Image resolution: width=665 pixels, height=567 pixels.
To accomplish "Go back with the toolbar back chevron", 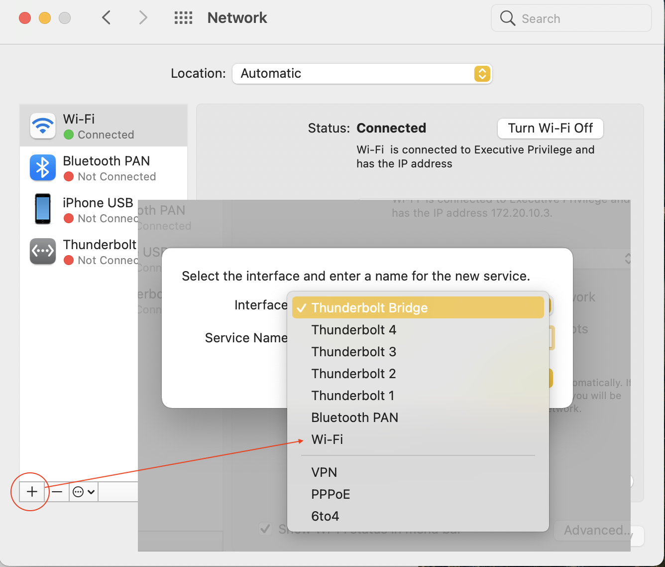I will (x=106, y=18).
